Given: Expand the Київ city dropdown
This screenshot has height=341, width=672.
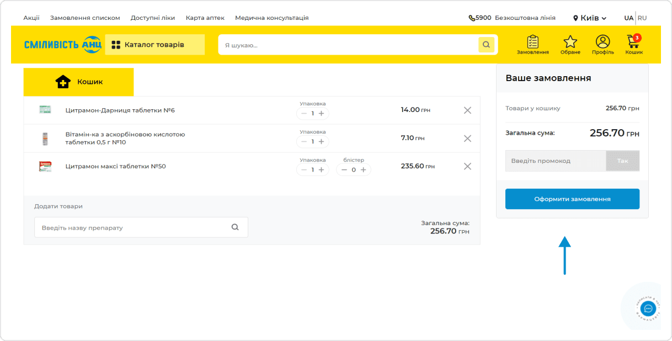Looking at the screenshot, I should [590, 18].
